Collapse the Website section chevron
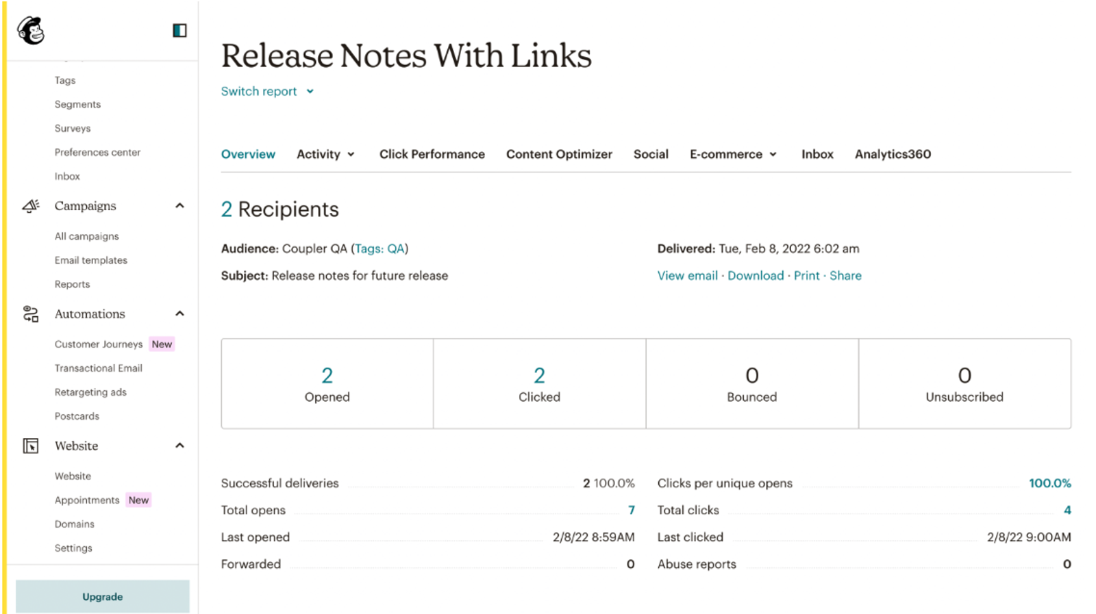This screenshot has width=1096, height=614. [179, 446]
